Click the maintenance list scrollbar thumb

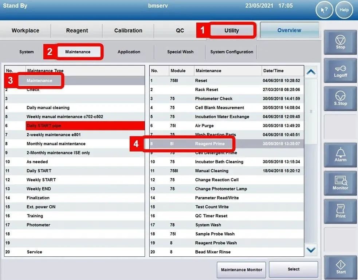311,111
